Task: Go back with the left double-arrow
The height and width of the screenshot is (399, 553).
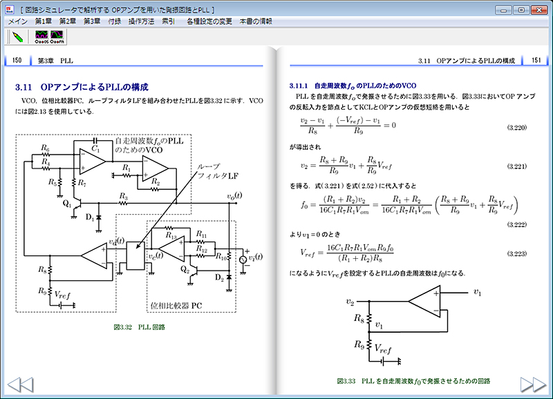Action: point(21,385)
